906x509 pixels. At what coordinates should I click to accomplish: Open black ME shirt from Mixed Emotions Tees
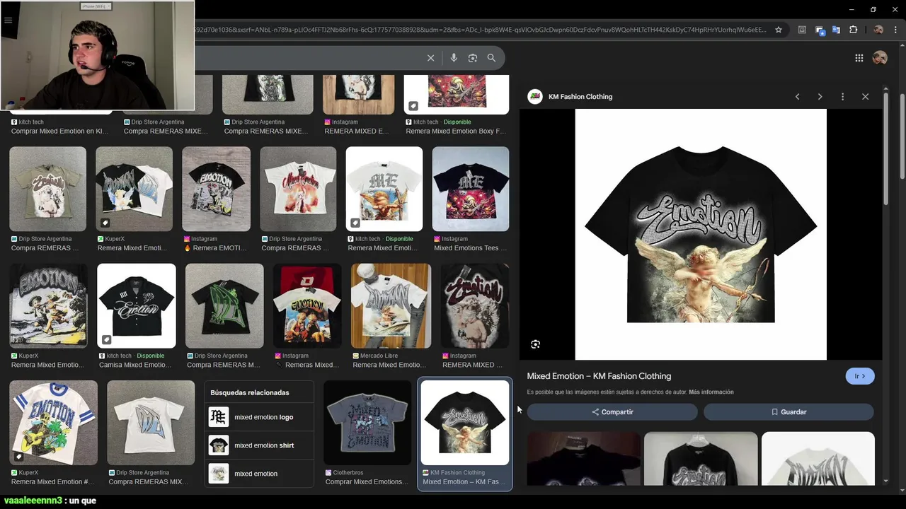[470, 189]
